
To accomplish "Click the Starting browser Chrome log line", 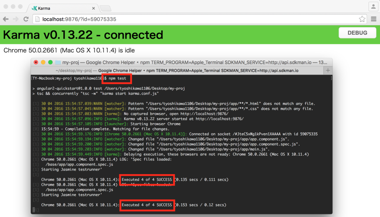I will pyautogui.click(x=107, y=124).
